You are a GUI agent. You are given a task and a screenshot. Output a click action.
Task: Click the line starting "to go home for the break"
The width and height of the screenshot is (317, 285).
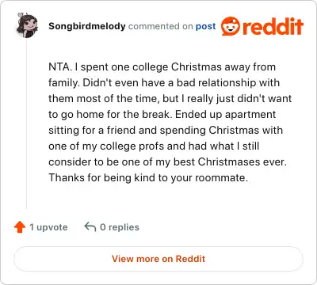tap(162, 114)
